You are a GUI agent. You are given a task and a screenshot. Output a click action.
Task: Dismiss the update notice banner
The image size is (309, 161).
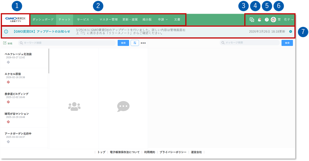tap(291, 32)
